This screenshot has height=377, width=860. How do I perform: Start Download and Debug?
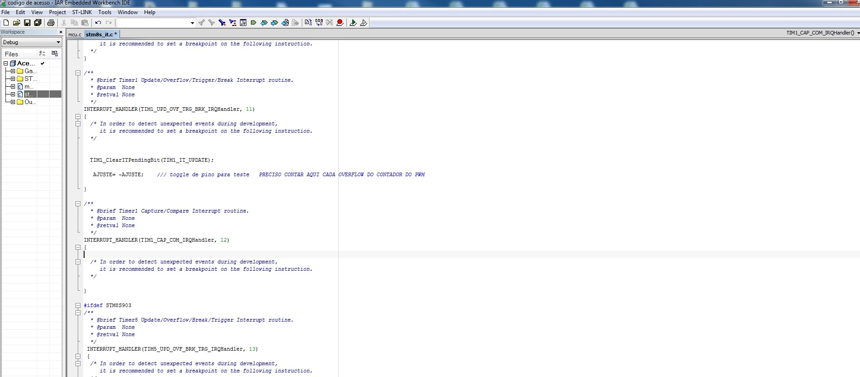point(353,23)
